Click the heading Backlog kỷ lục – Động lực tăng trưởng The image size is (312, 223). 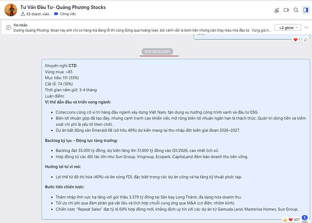pos(81,141)
